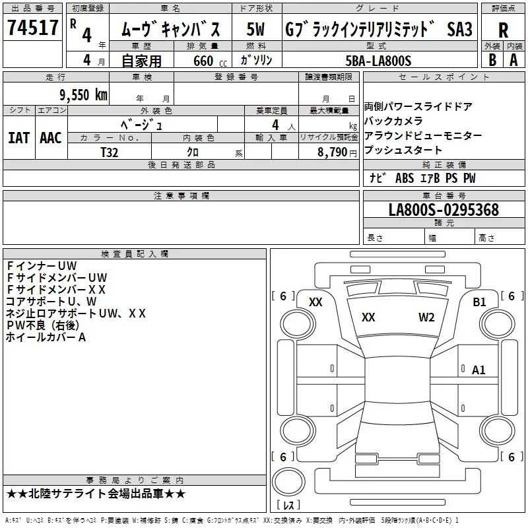Click office notice 北陸サテライト会場出品車

[x=96, y=494]
